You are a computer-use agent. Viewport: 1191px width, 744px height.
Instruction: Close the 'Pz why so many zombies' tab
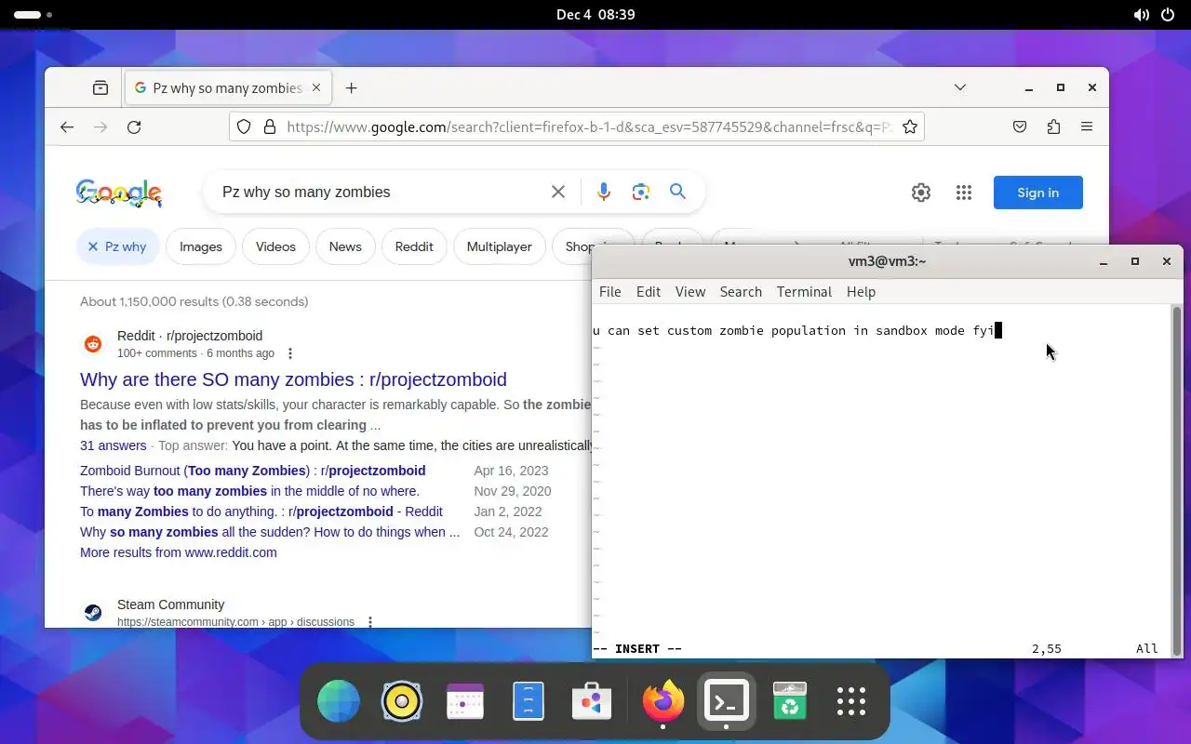pyautogui.click(x=316, y=87)
